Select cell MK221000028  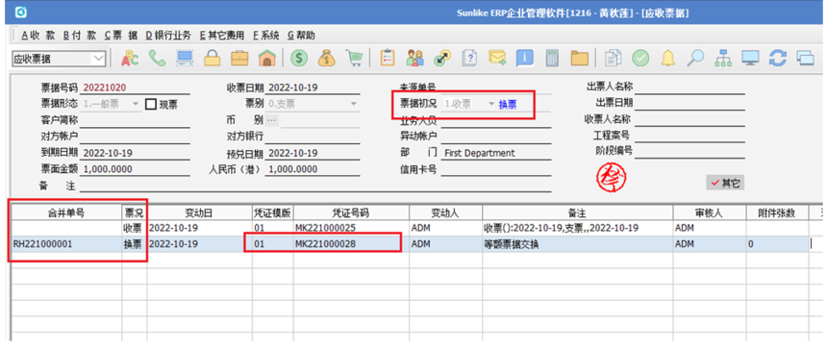click(351, 244)
